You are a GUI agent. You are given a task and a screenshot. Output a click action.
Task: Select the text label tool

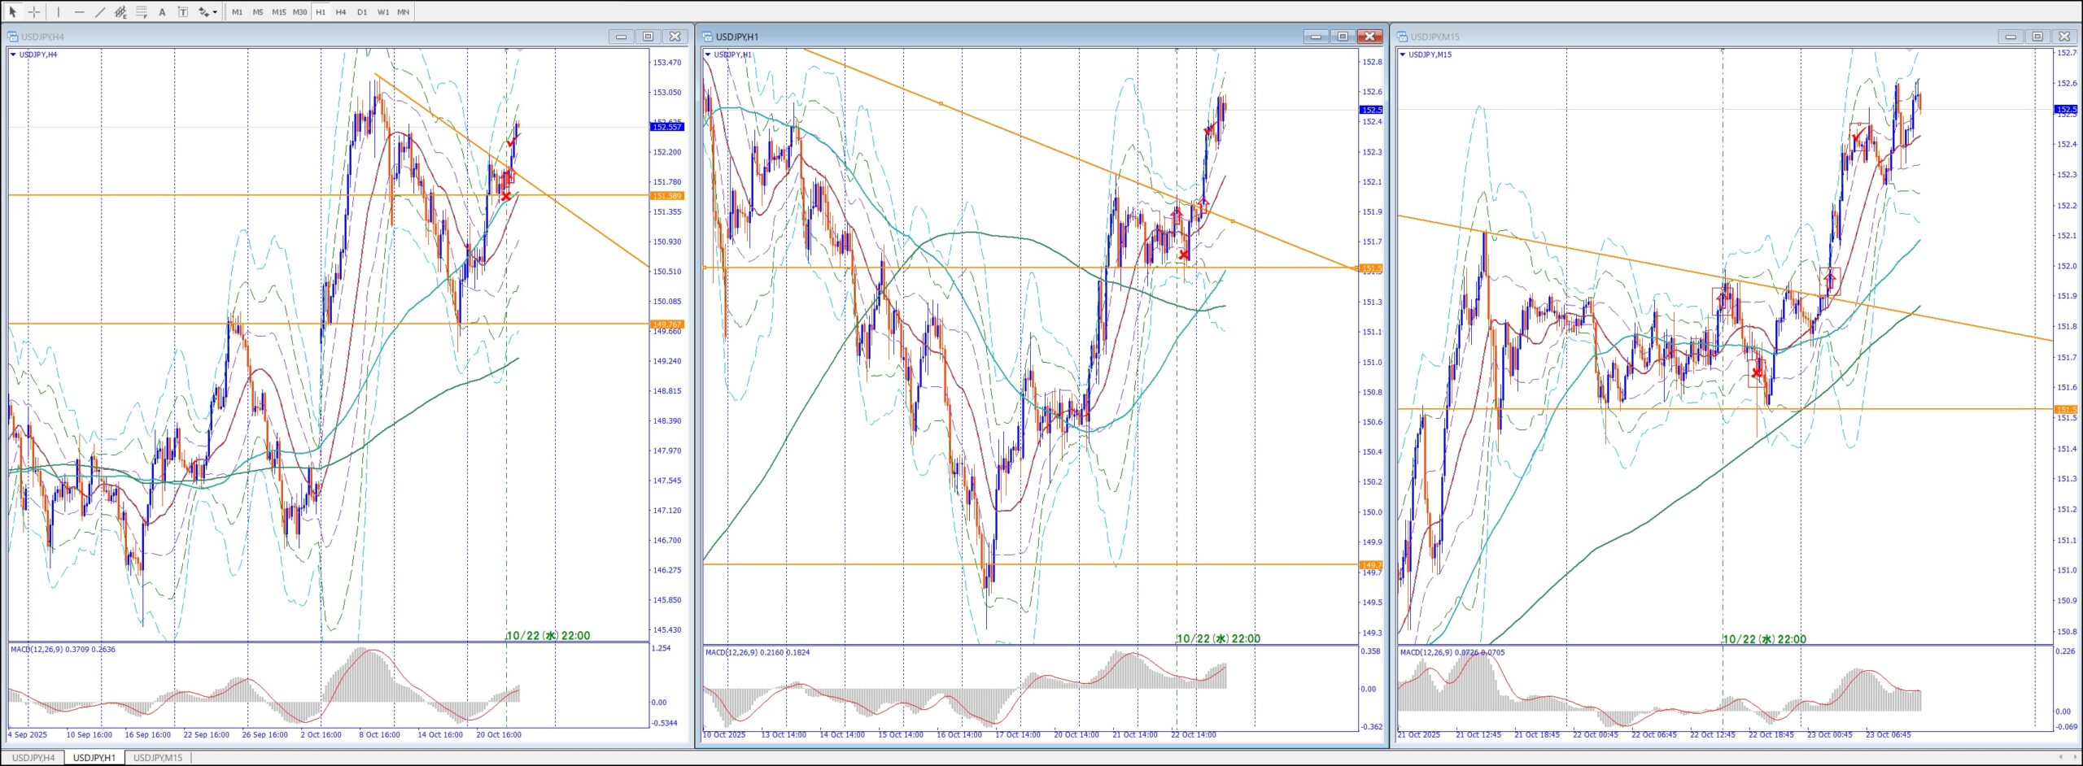182,11
